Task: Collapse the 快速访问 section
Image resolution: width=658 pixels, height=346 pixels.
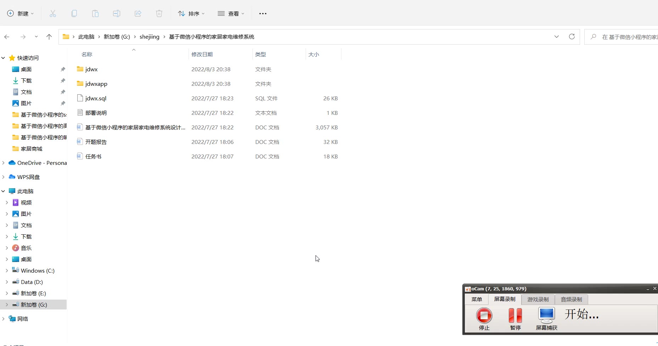Action: tap(3, 58)
